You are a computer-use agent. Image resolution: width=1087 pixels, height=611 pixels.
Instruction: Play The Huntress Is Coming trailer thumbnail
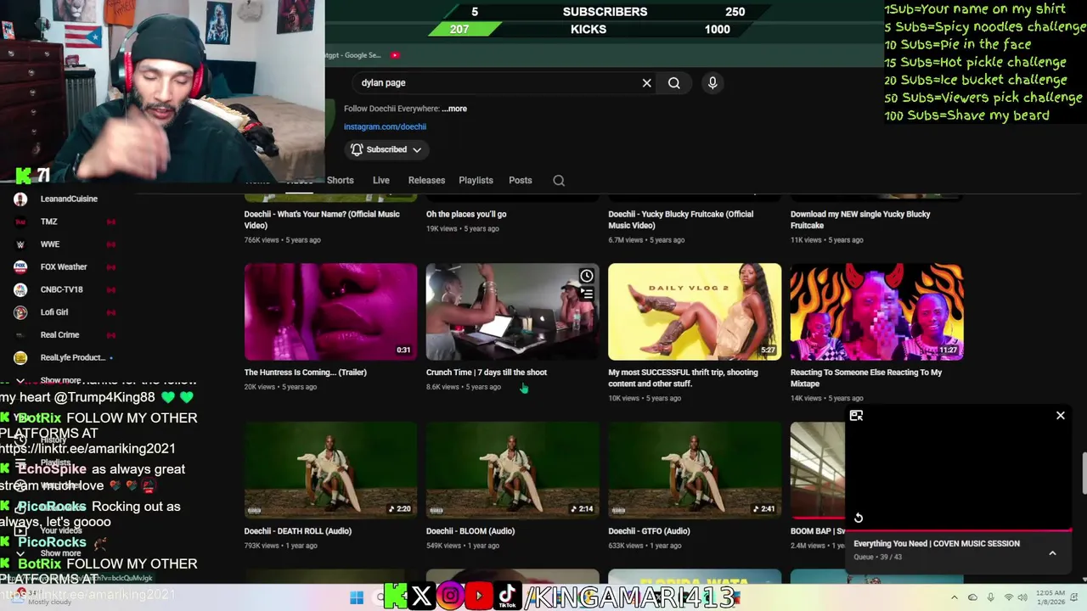click(x=331, y=311)
